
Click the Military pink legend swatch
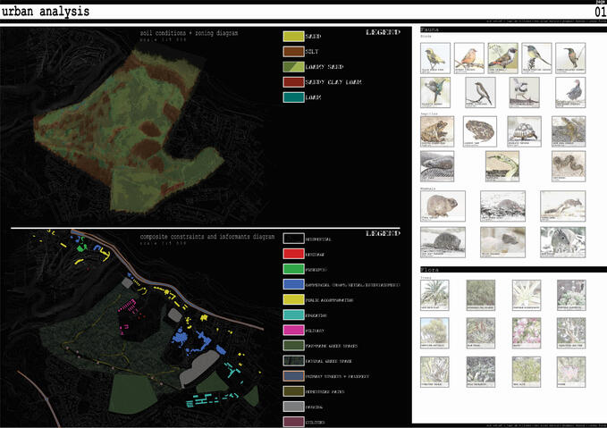(x=294, y=331)
